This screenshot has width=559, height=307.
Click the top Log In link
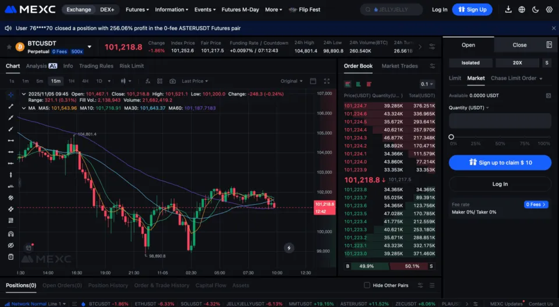pyautogui.click(x=440, y=10)
